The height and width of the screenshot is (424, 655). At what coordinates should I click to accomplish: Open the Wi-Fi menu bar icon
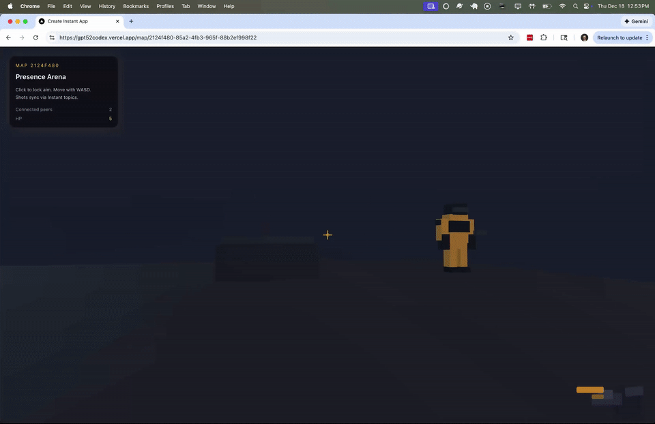(562, 6)
